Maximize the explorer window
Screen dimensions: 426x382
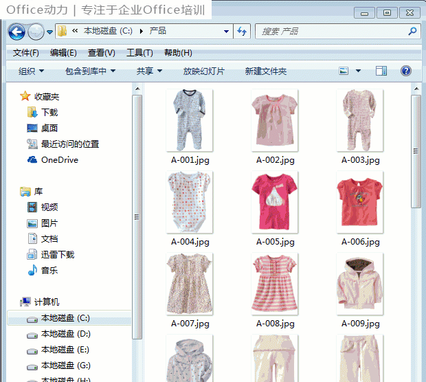tap(387, 13)
